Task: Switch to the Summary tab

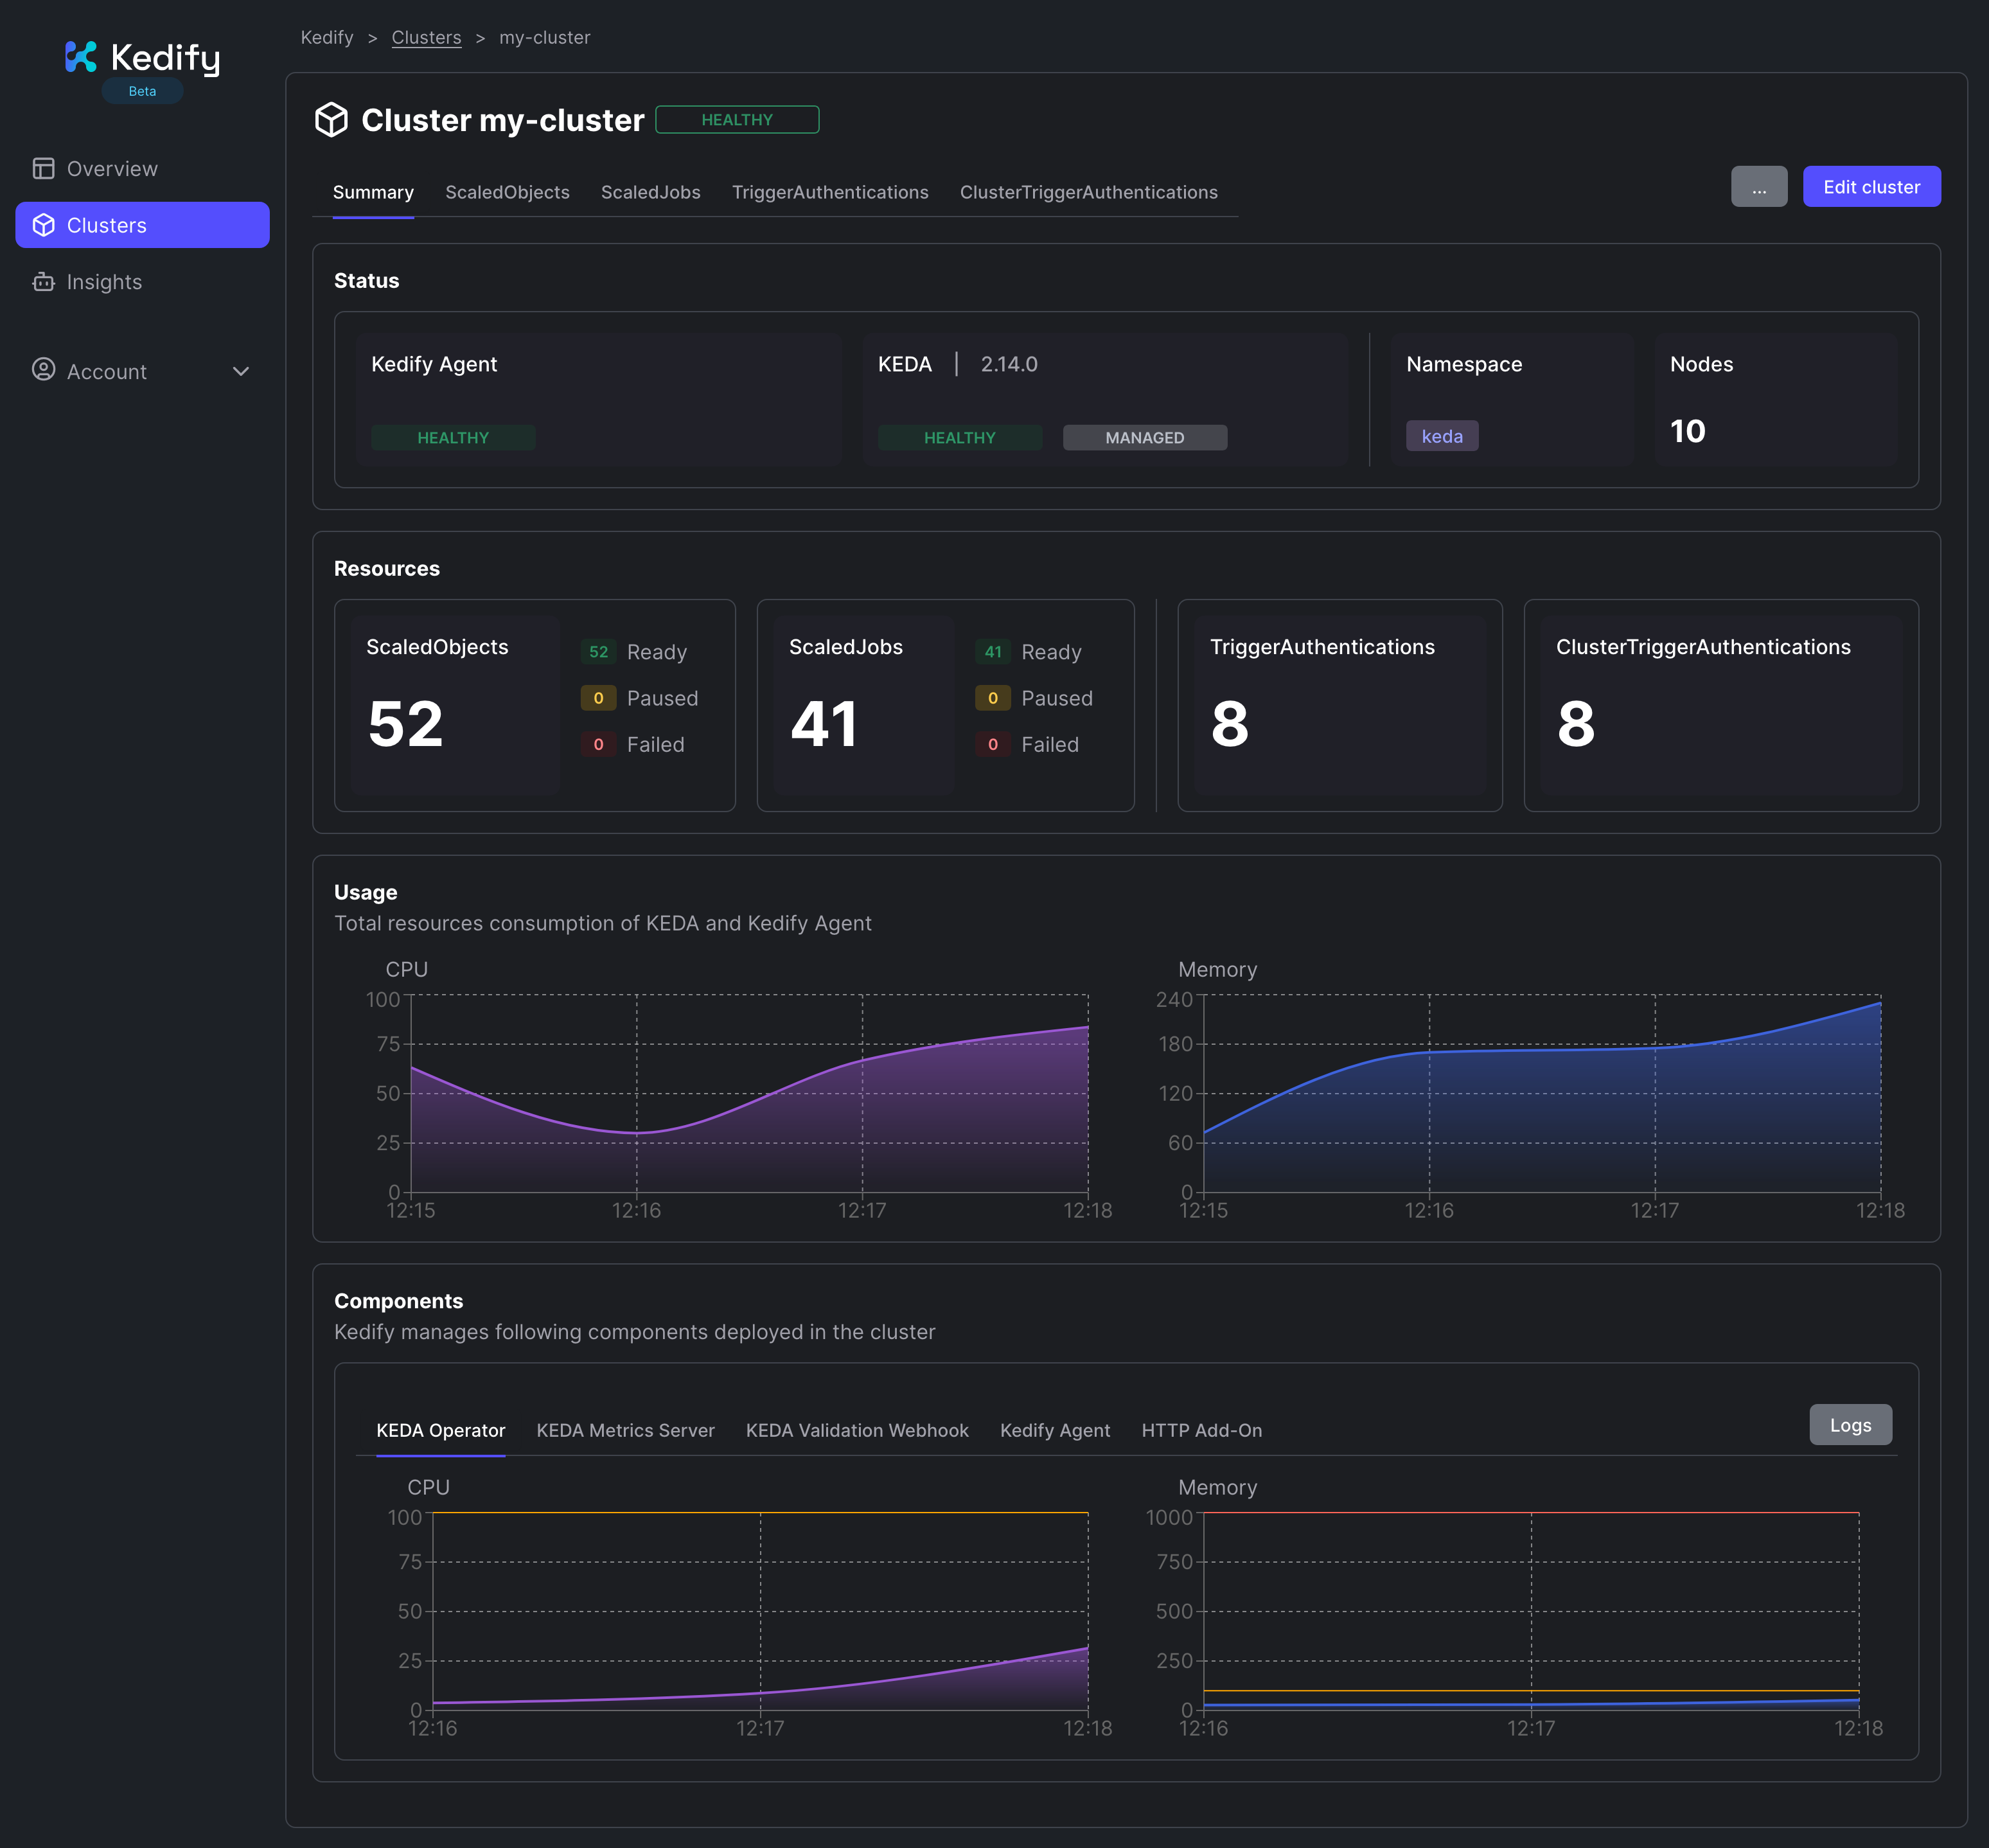Action: (373, 192)
